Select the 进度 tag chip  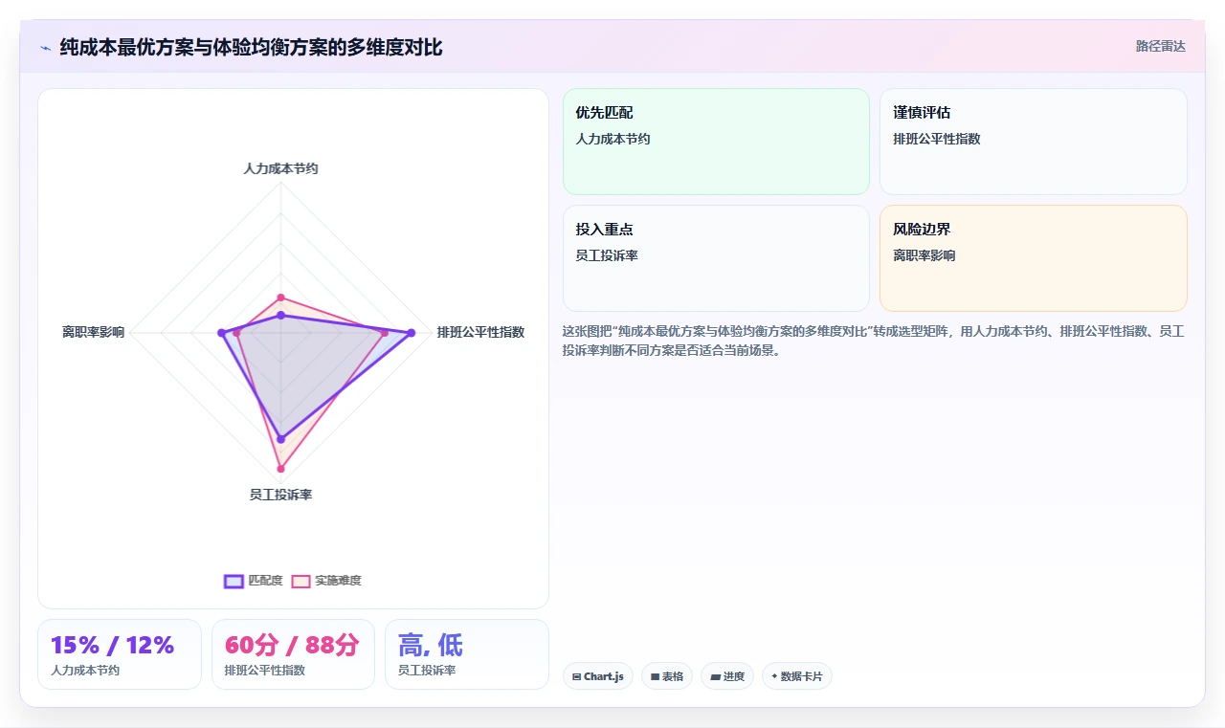tap(727, 676)
